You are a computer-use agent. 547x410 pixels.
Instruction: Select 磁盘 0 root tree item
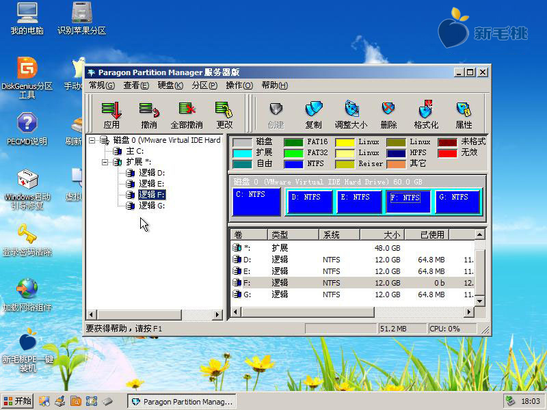pyautogui.click(x=167, y=140)
